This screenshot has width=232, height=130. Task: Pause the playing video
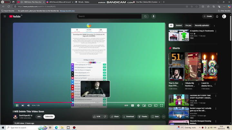click(17, 105)
